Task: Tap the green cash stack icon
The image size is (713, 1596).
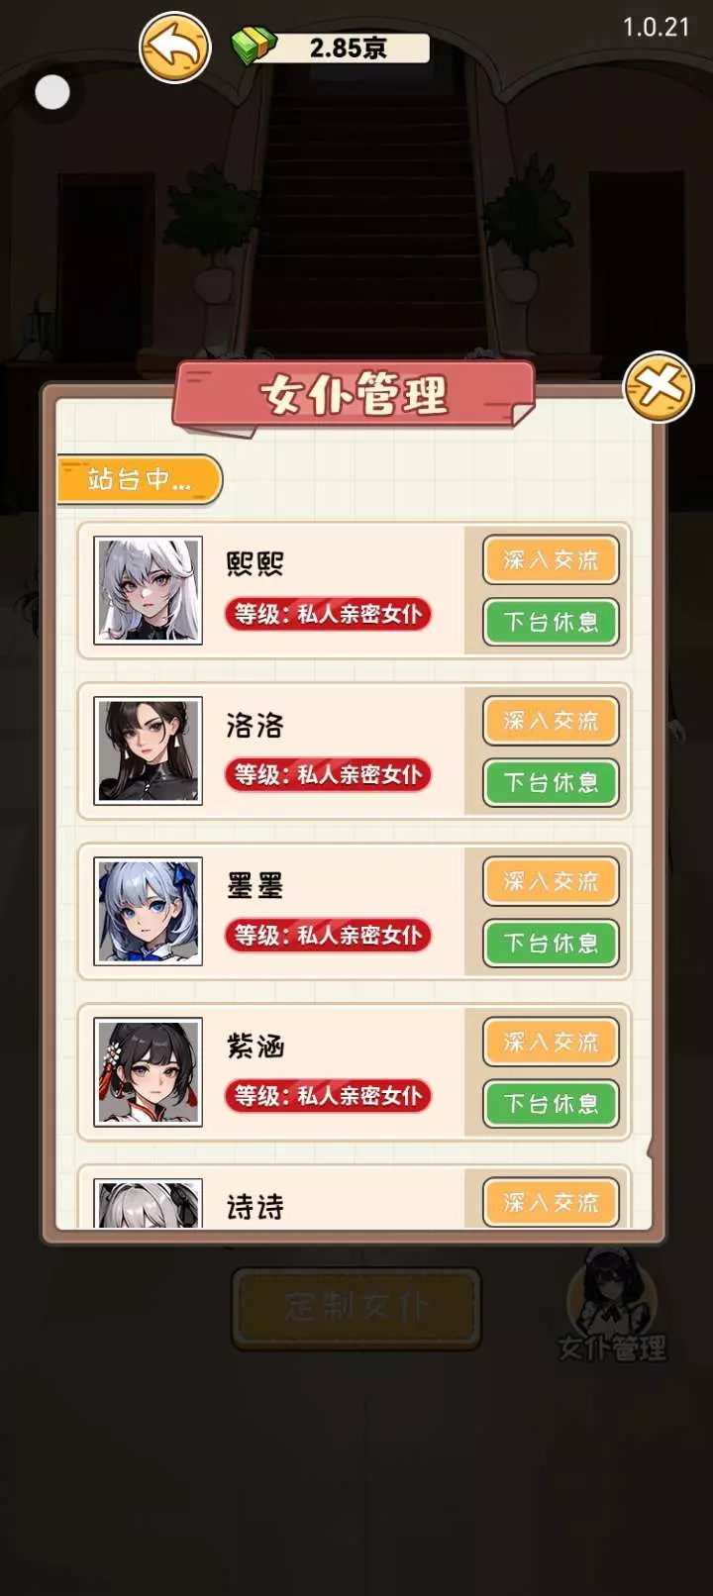Action: pos(254,46)
